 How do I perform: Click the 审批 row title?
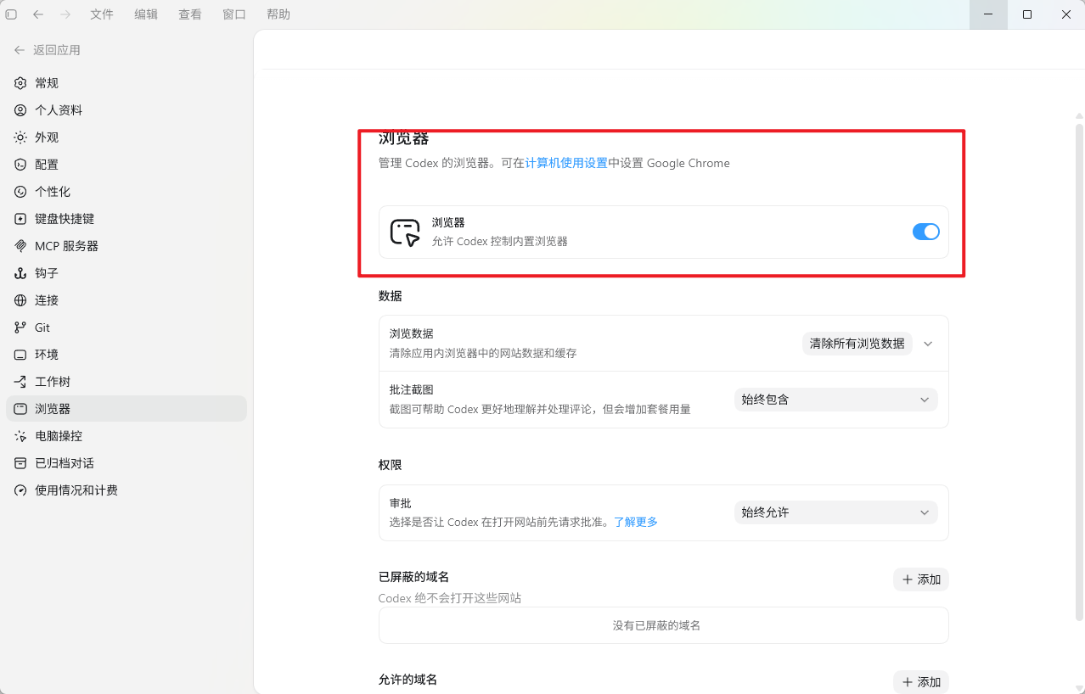(x=401, y=503)
